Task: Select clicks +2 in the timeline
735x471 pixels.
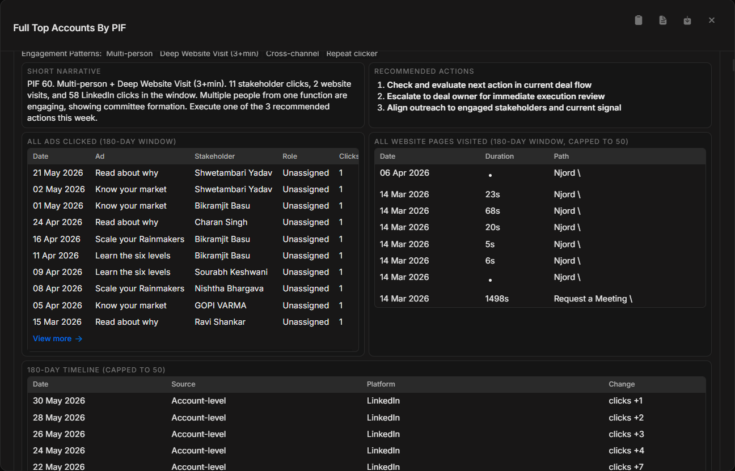Action: [626, 418]
